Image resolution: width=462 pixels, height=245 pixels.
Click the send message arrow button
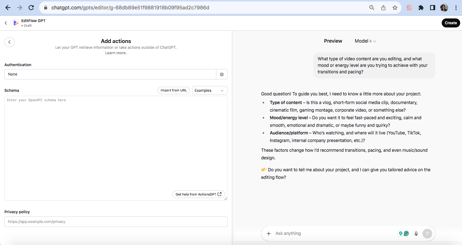[427, 234]
